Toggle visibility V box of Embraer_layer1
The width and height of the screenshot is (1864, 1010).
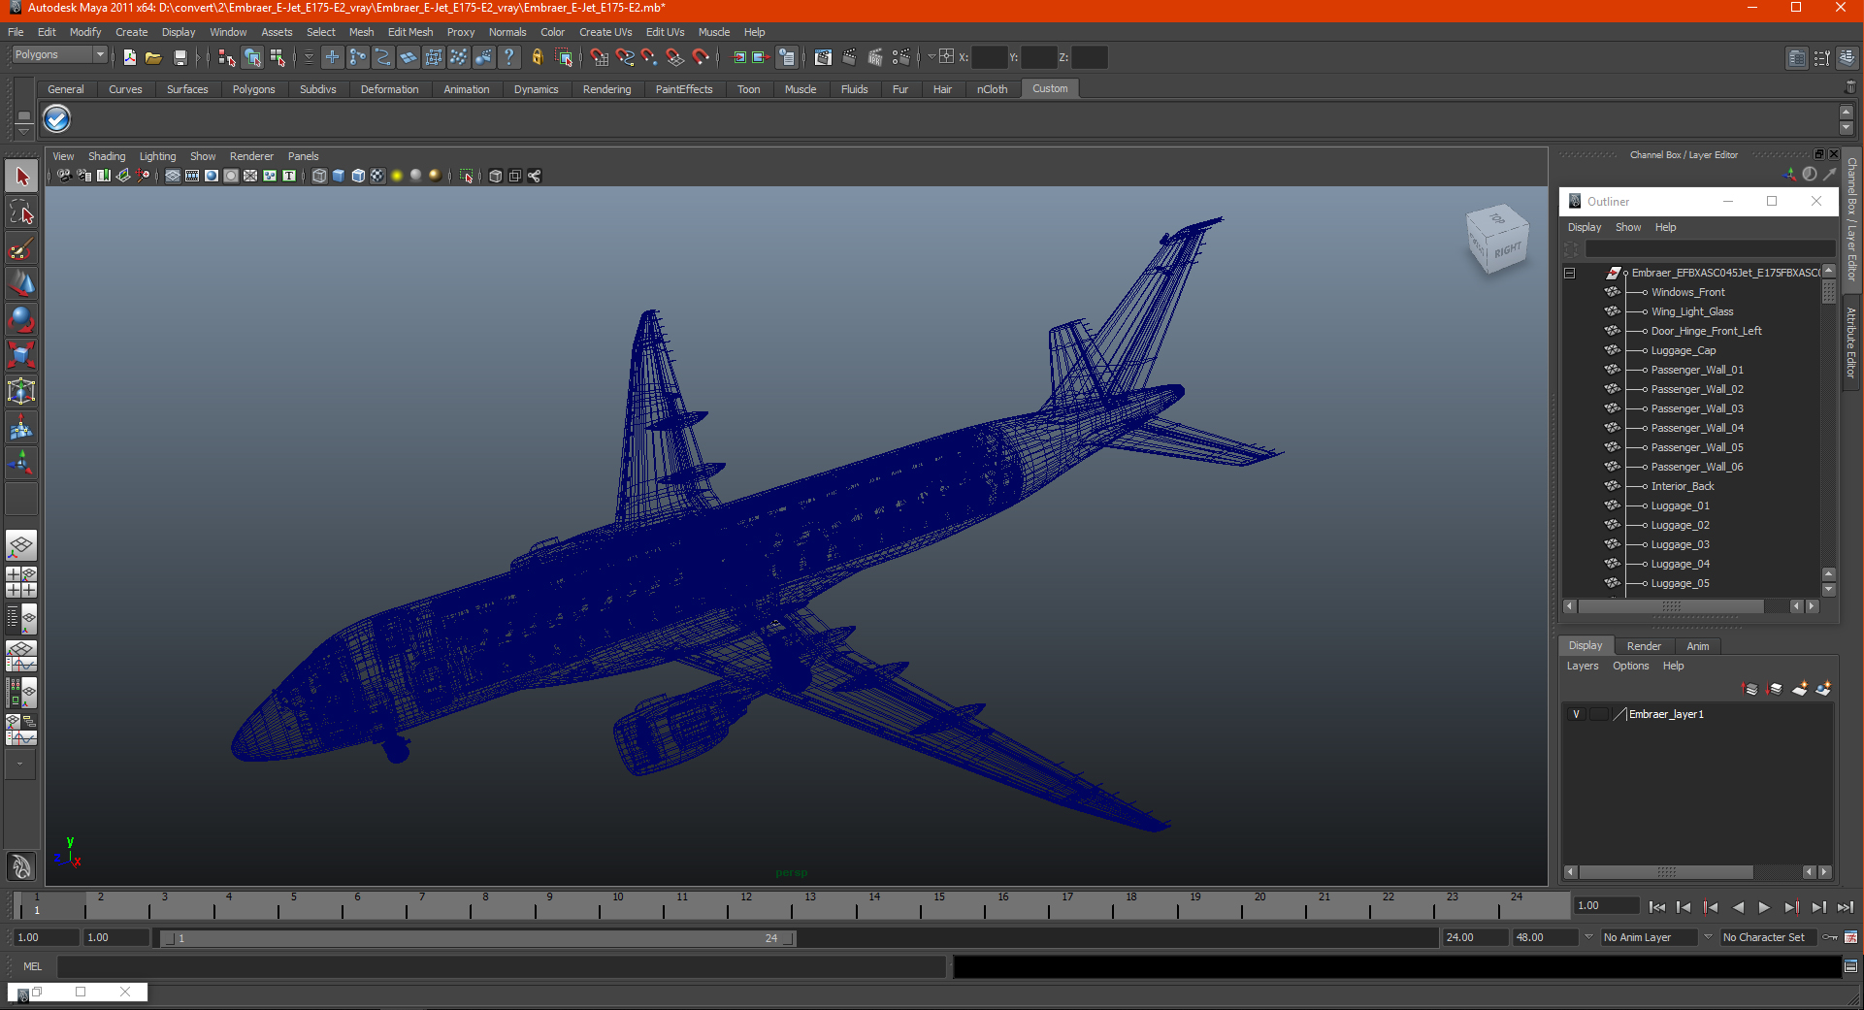point(1576,714)
